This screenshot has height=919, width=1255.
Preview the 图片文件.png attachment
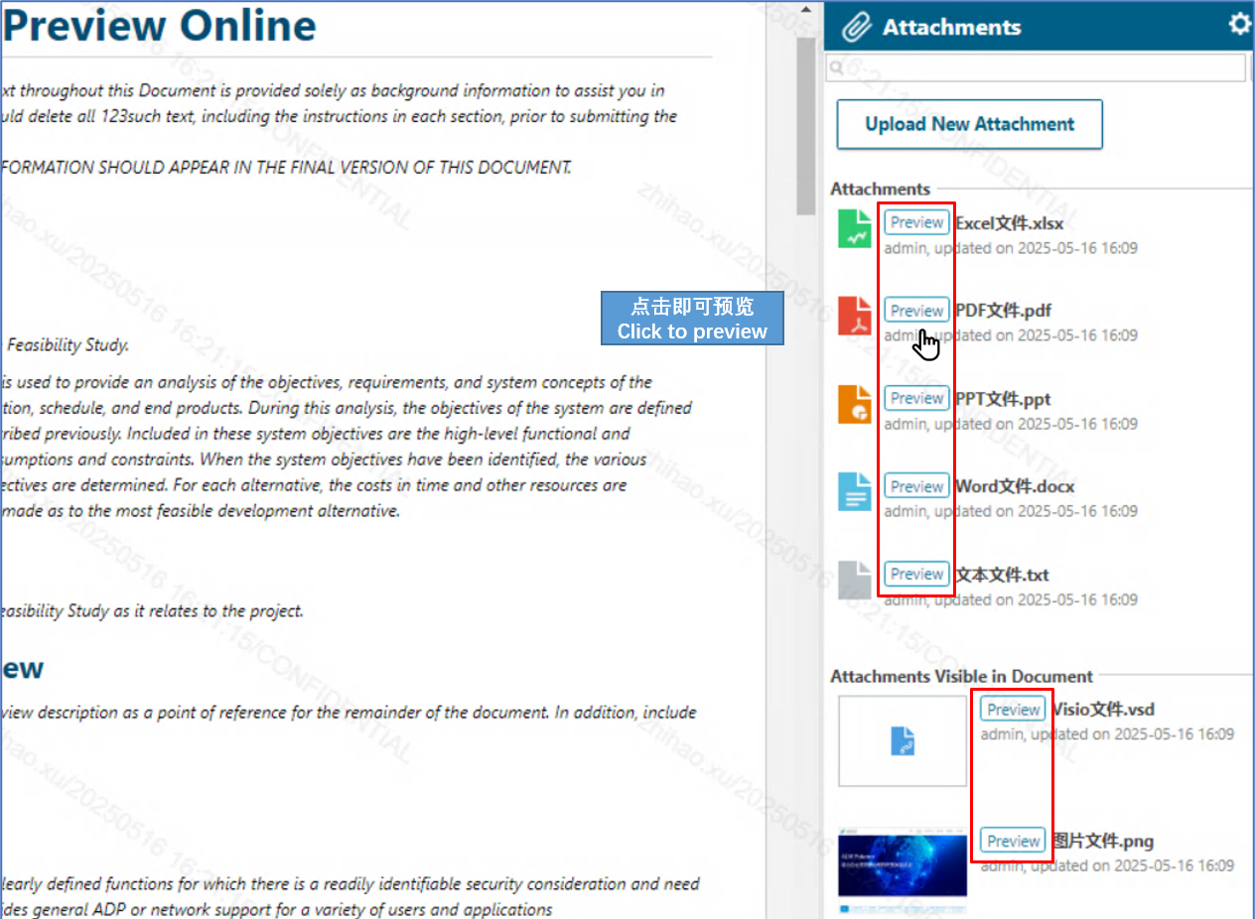point(1012,840)
